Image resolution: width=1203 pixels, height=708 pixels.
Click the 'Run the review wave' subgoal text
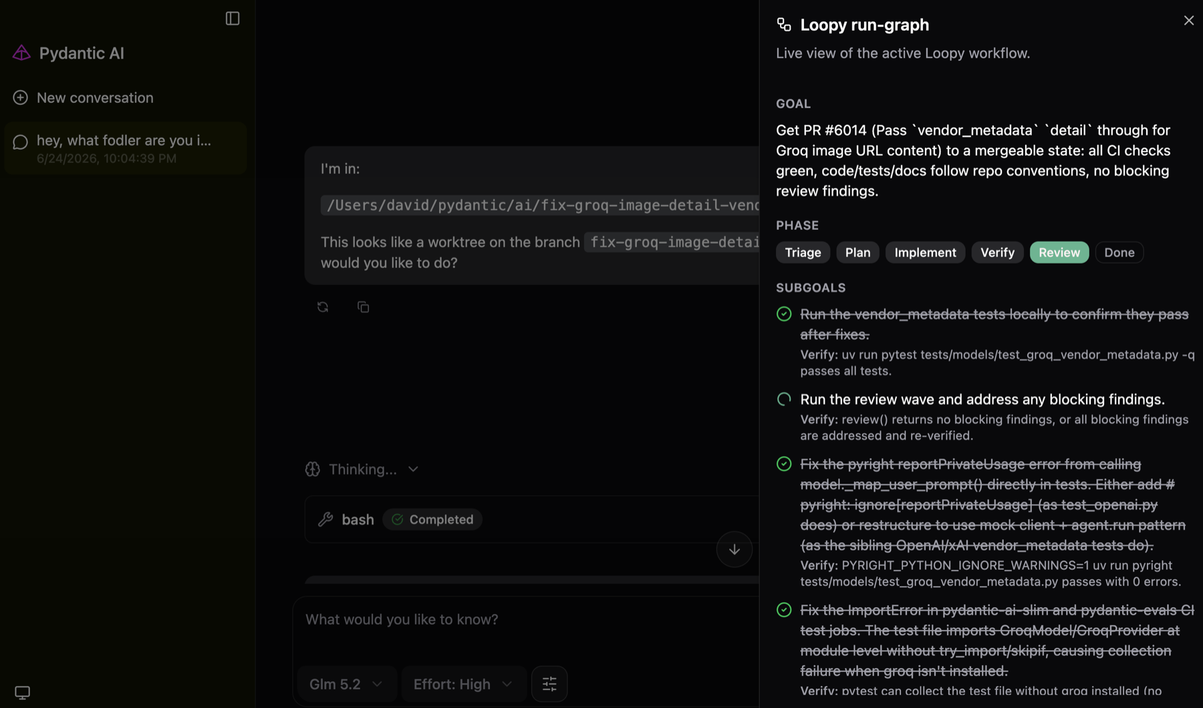coord(982,399)
